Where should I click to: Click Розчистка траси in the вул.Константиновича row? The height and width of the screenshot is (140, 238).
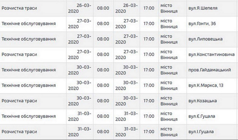[19, 54]
